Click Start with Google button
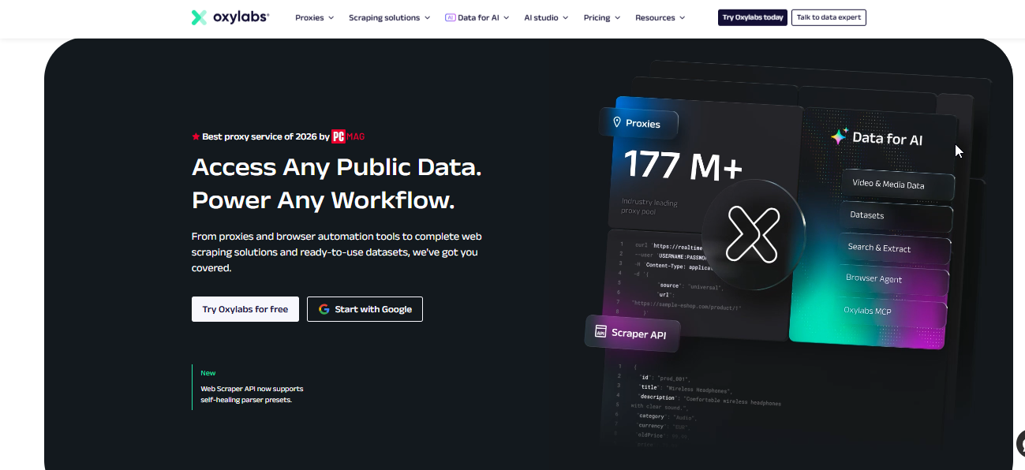The height and width of the screenshot is (470, 1025). click(365, 309)
